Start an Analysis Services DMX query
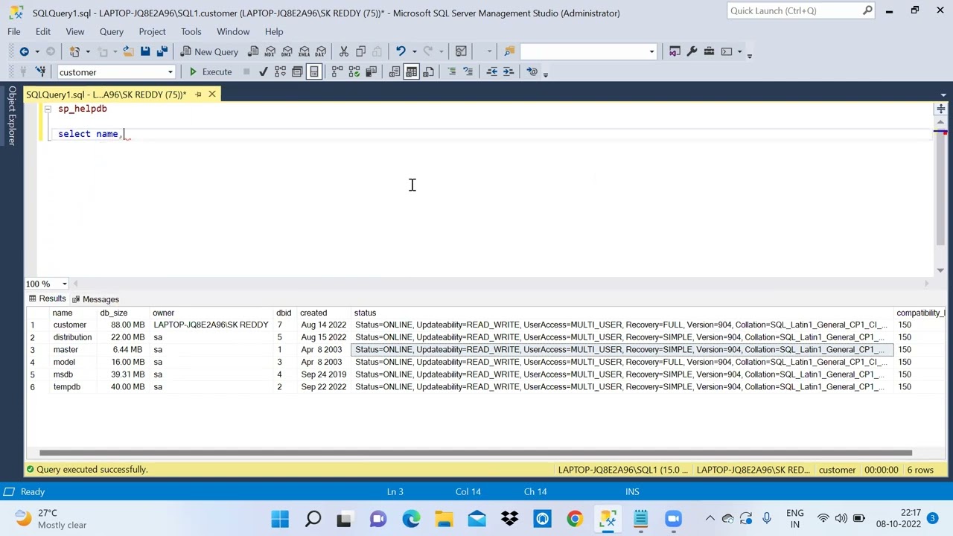953x536 pixels. [287, 51]
